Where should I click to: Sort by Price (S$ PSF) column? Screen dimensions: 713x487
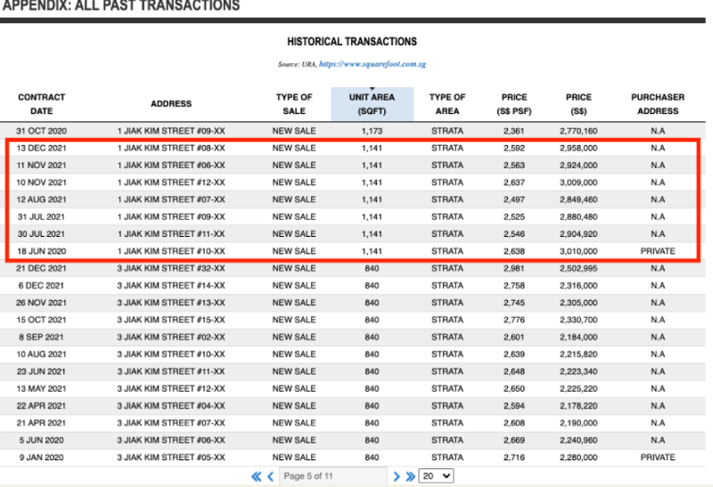pyautogui.click(x=514, y=104)
